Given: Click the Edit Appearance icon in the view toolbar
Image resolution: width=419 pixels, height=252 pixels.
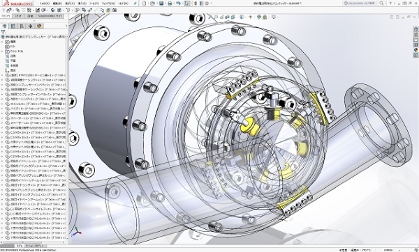Looking at the screenshot, I should [x=258, y=17].
